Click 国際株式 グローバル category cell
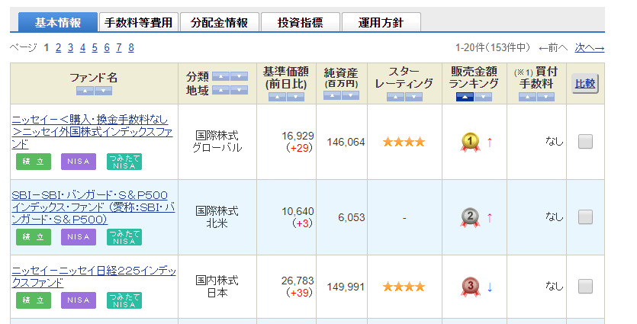637x324 pixels. 217,142
